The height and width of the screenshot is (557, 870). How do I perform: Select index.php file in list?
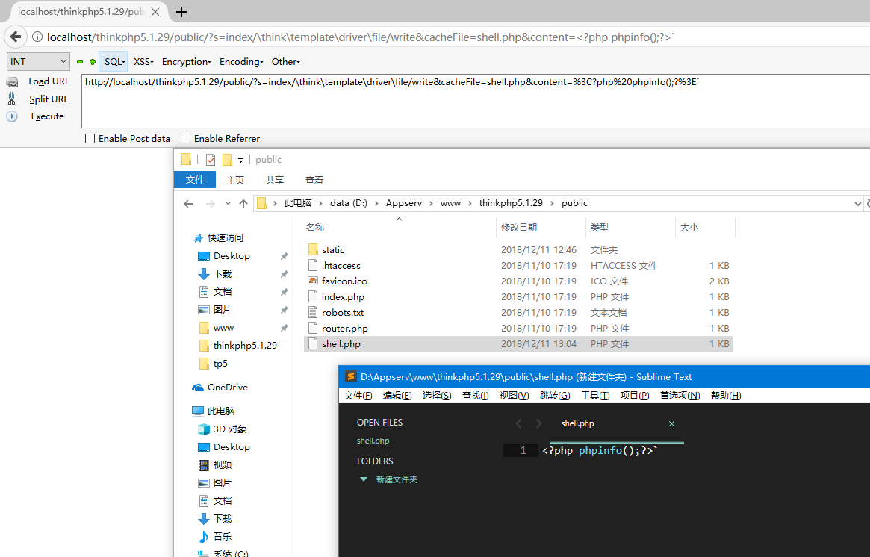(343, 297)
